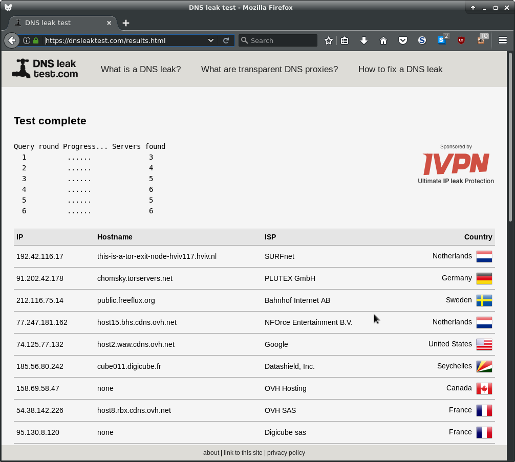Open a new tab with the plus button
This screenshot has width=515, height=462.
point(126,23)
